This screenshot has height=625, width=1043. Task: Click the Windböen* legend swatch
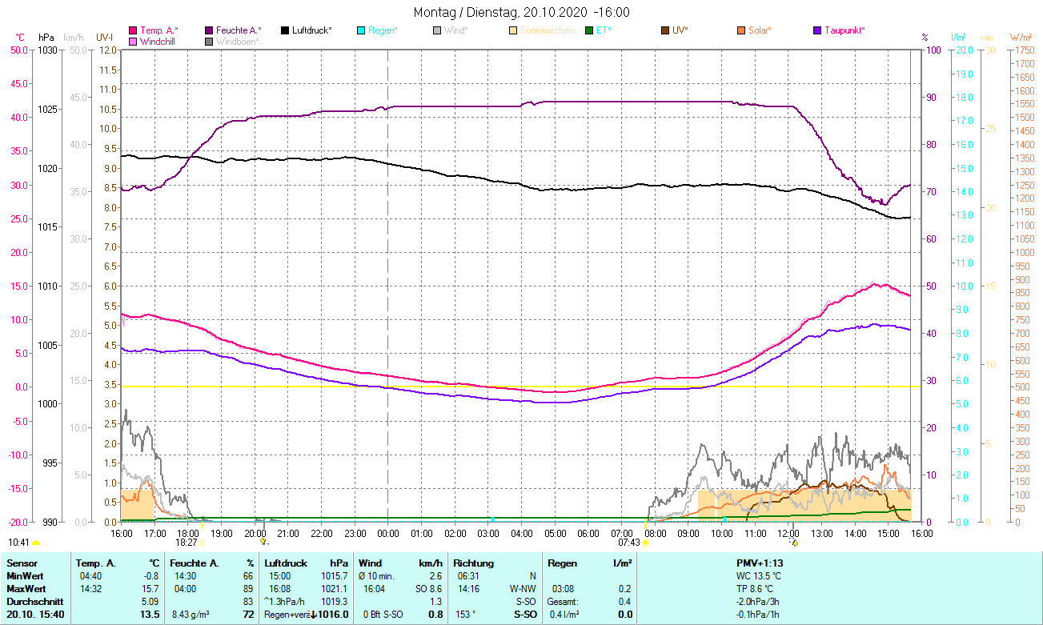[209, 41]
